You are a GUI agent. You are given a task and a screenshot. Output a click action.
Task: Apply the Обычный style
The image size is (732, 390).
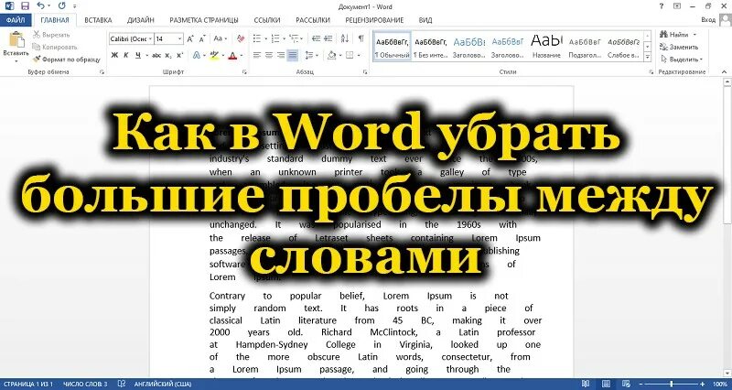[393, 46]
